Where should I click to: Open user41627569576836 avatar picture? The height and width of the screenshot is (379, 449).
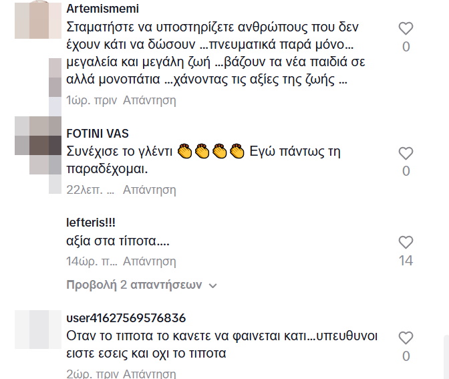tap(38, 330)
